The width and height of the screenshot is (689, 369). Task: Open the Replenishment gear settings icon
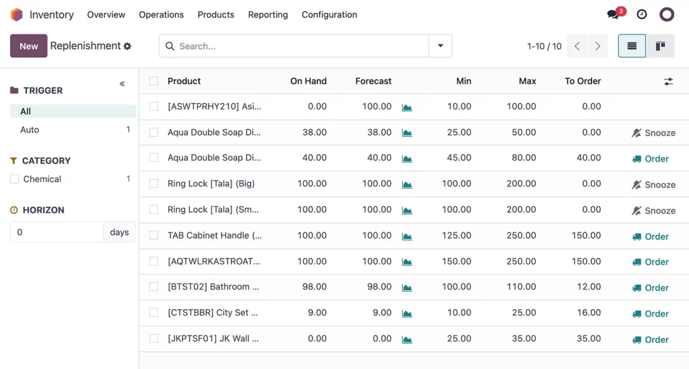[127, 46]
